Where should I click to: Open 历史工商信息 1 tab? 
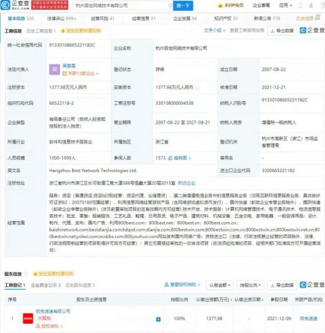tap(41, 31)
